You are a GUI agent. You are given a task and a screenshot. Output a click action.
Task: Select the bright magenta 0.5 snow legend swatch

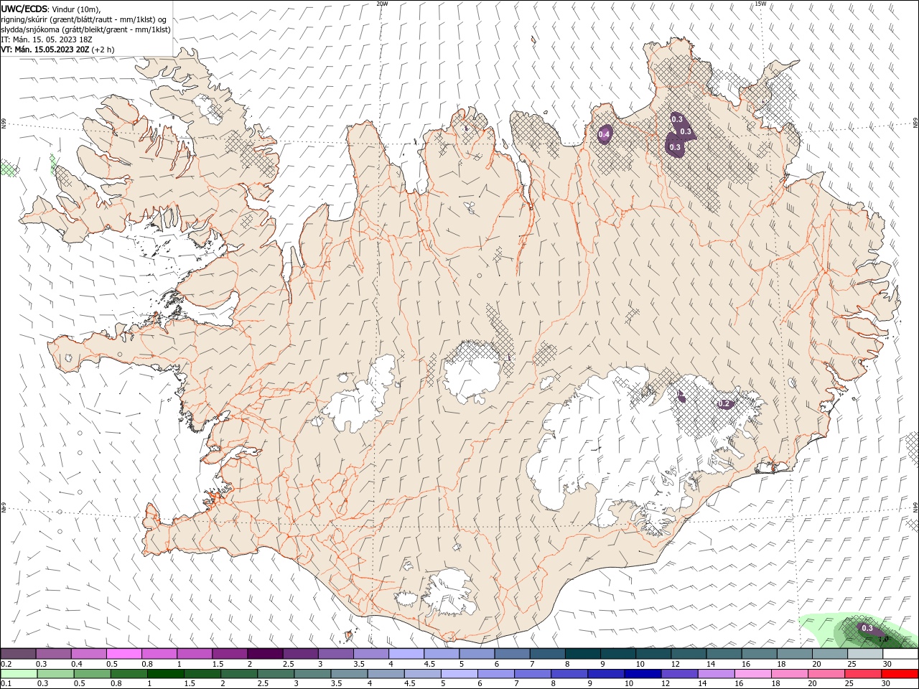pyautogui.click(x=123, y=654)
